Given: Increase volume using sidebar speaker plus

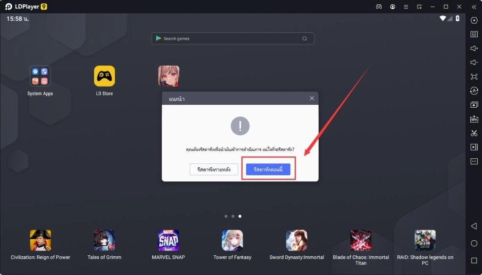Looking at the screenshot, I should pyautogui.click(x=474, y=48).
